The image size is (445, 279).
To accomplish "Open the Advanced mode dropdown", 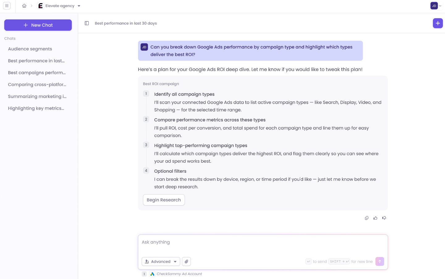I will pos(161,261).
